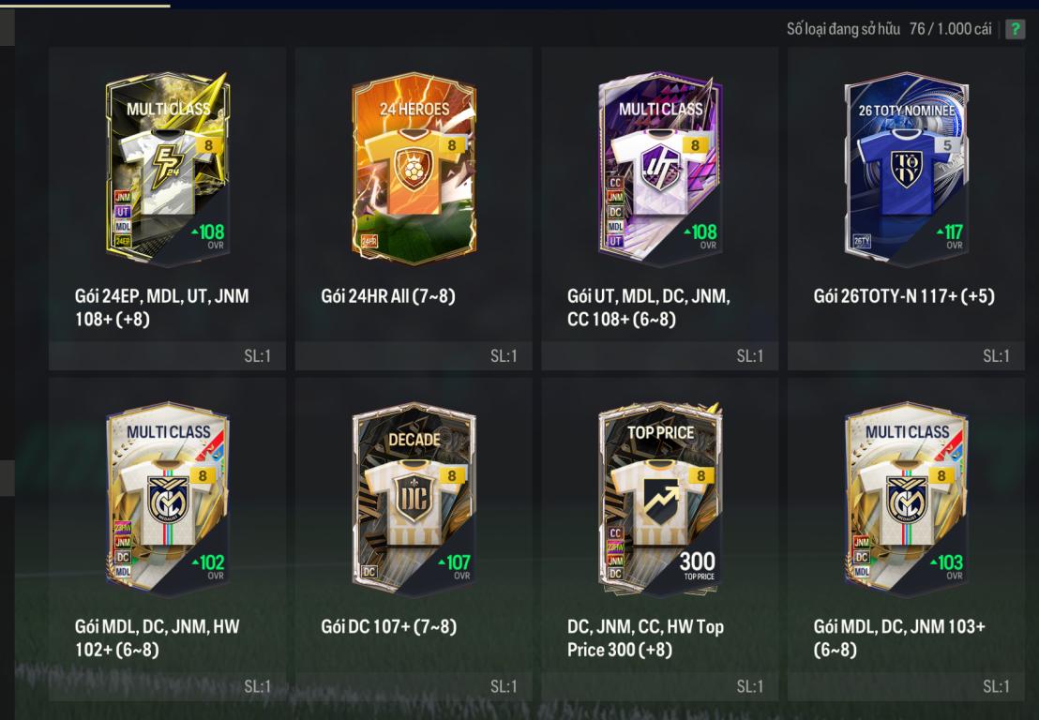Open the orange 24 Heroes pack card
Viewport: 1039px width, 720px height.
414,168
